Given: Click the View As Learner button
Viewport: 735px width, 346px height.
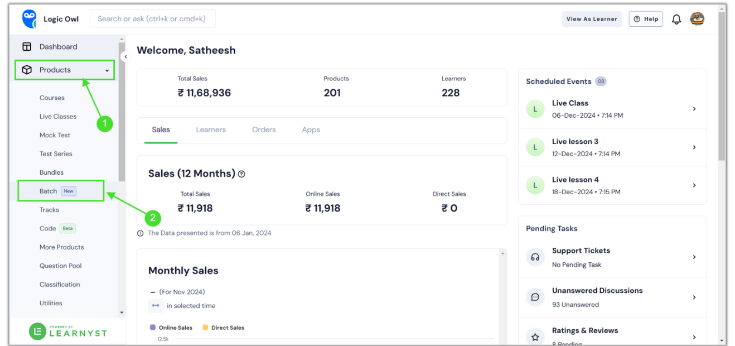Looking at the screenshot, I should coord(592,19).
